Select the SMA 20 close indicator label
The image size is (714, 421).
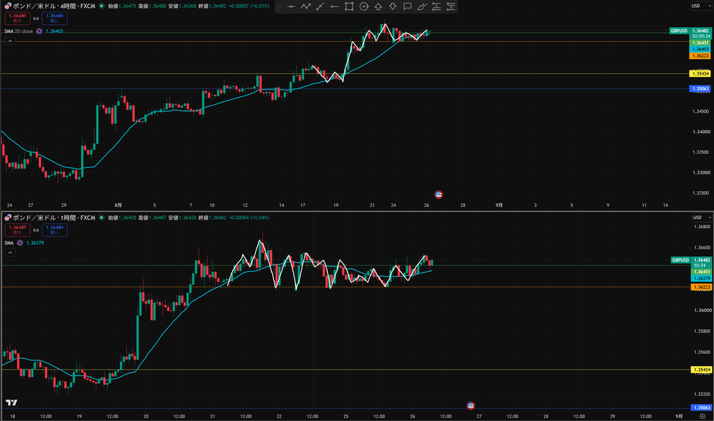click(19, 31)
